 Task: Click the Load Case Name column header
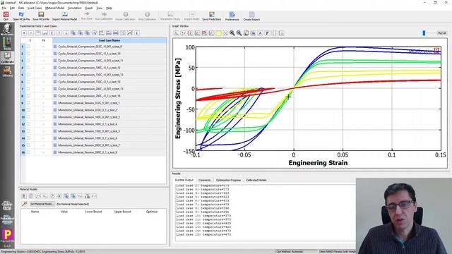109,40
